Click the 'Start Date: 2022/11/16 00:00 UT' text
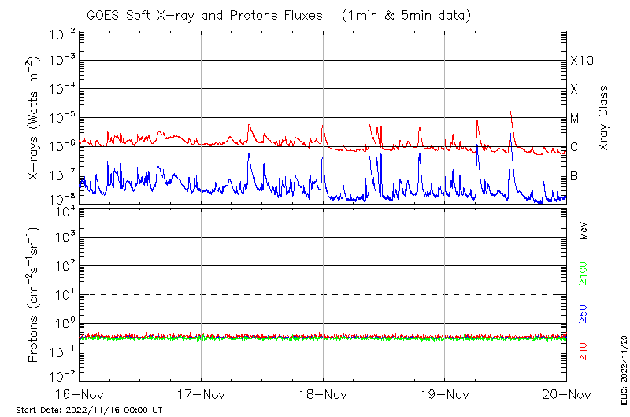Viewport: 630px width, 417px height. click(x=89, y=410)
